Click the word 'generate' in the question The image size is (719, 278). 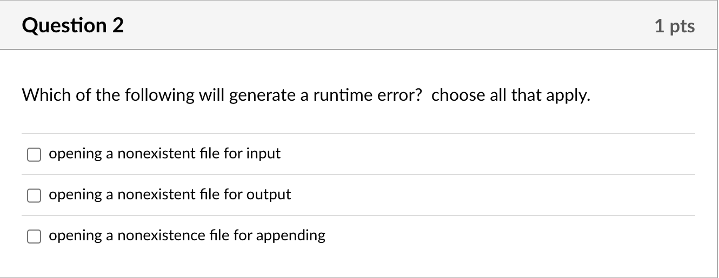click(264, 96)
